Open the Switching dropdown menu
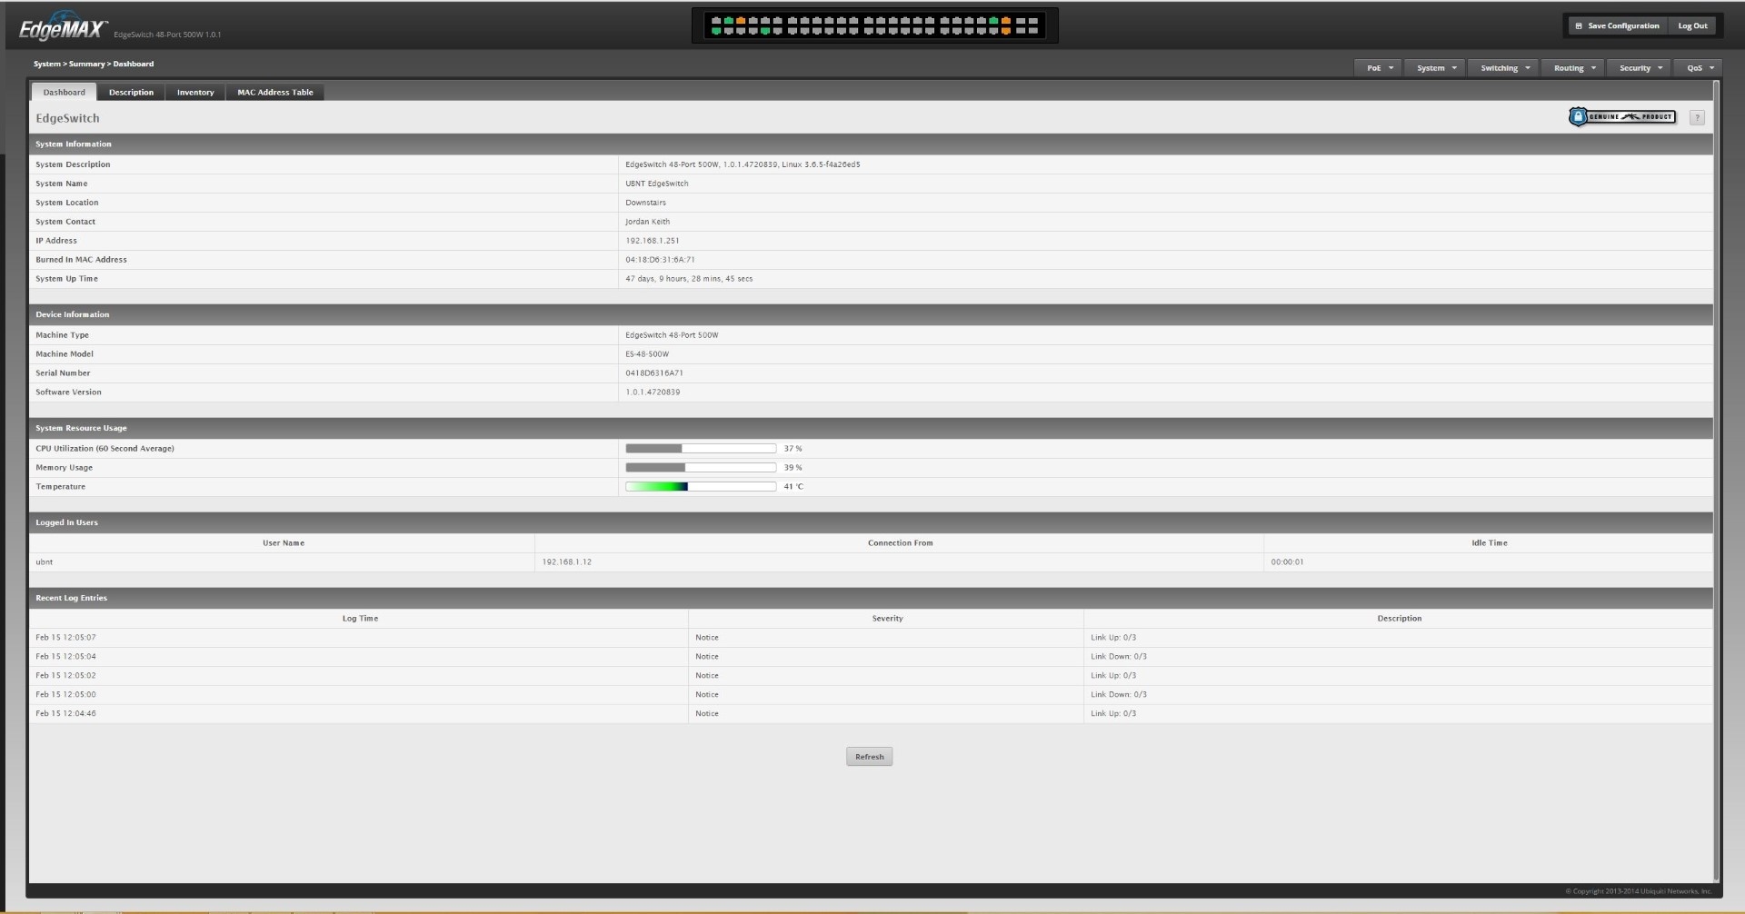The image size is (1745, 914). (x=1504, y=68)
